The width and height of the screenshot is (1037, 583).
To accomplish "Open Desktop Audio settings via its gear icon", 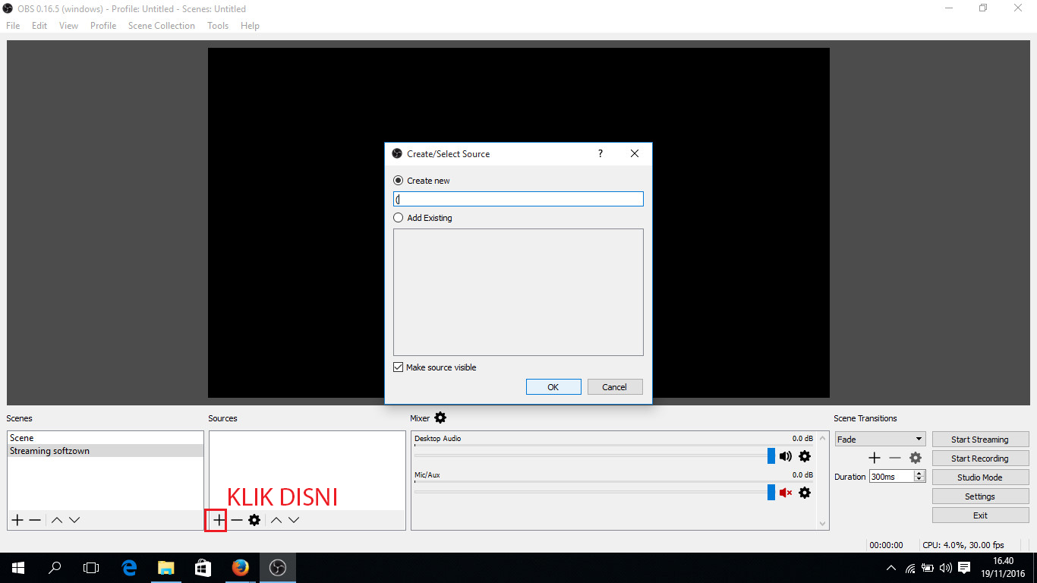I will (805, 456).
